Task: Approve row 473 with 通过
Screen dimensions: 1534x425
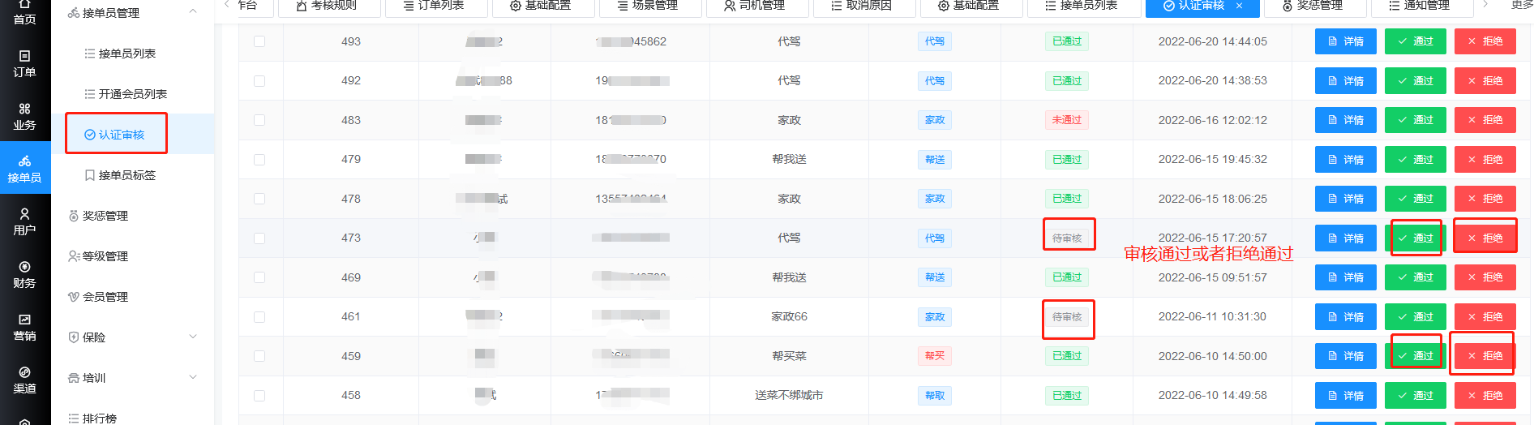Action: tap(1416, 238)
